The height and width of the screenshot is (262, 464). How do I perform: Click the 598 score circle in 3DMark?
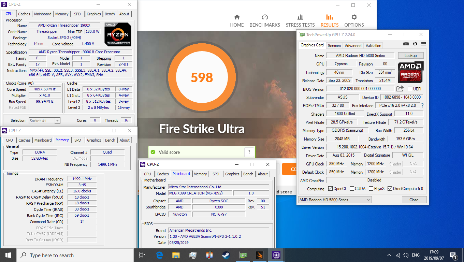(202, 77)
